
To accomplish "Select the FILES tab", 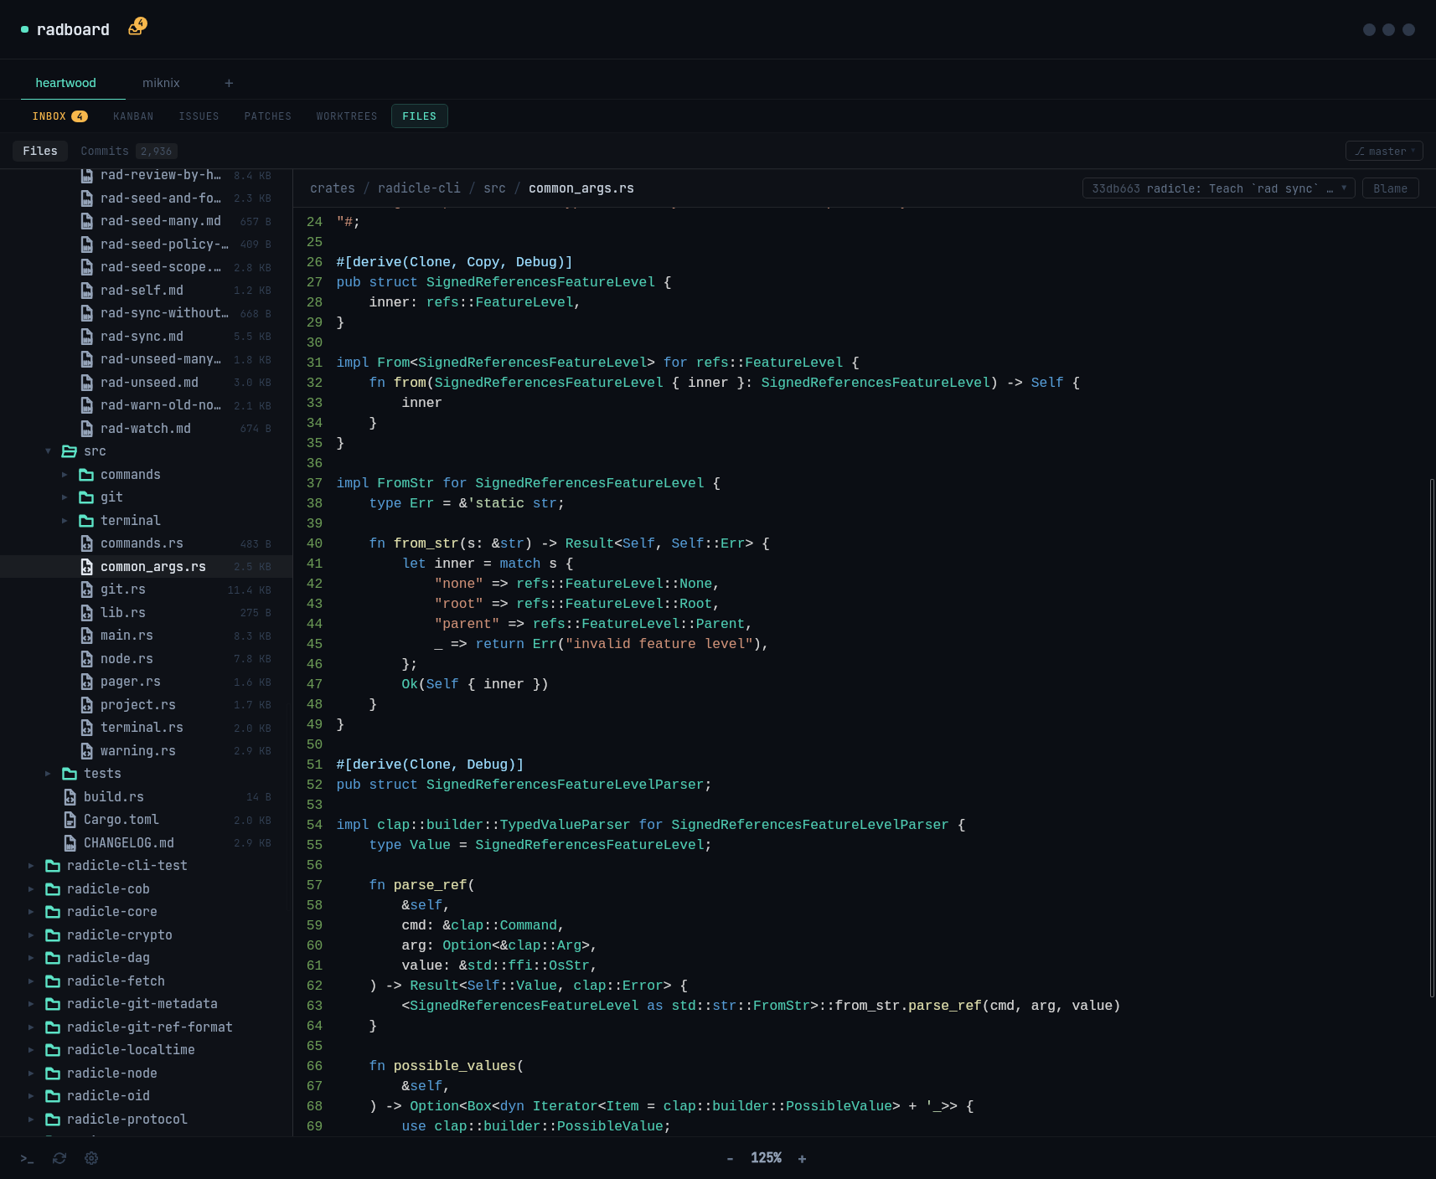I will pos(419,116).
